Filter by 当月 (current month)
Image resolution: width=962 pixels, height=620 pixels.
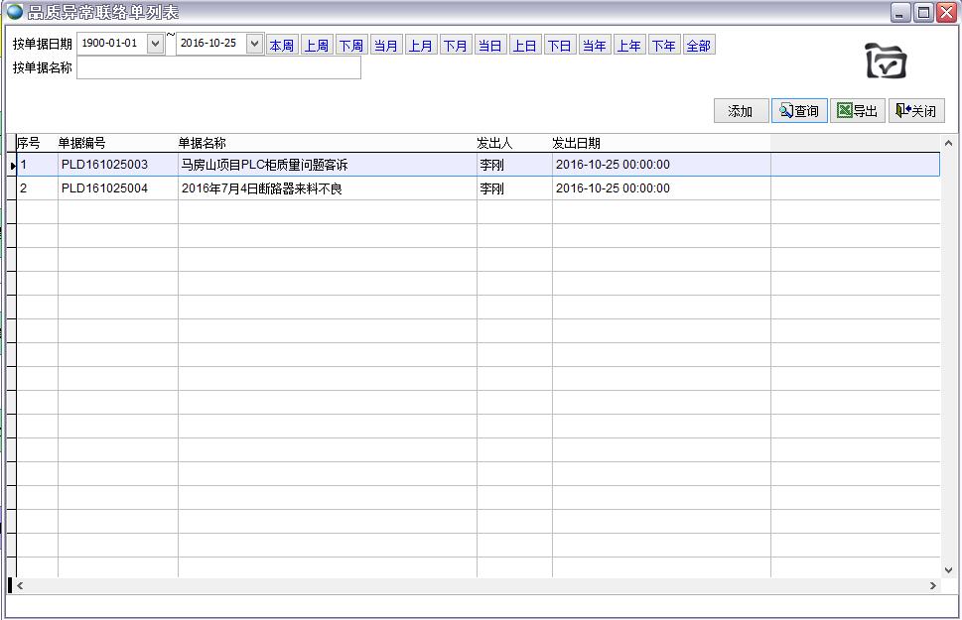pyautogui.click(x=385, y=46)
